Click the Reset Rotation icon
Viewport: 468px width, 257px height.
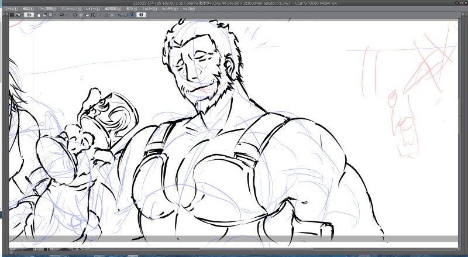[84, 249]
